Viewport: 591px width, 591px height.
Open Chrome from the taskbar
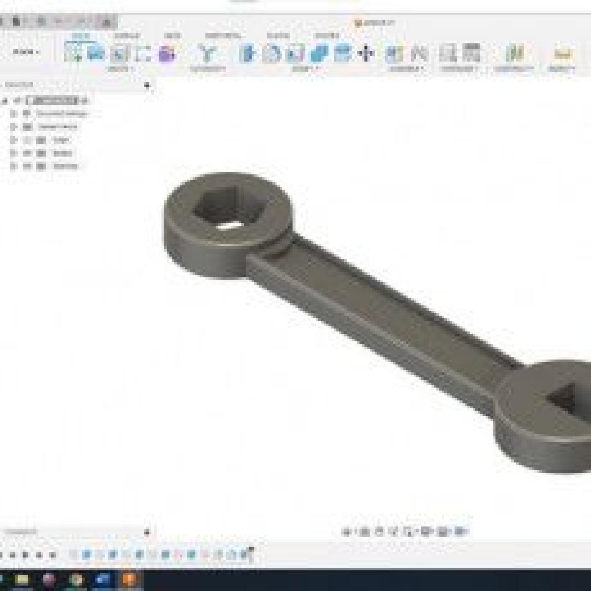75,579
